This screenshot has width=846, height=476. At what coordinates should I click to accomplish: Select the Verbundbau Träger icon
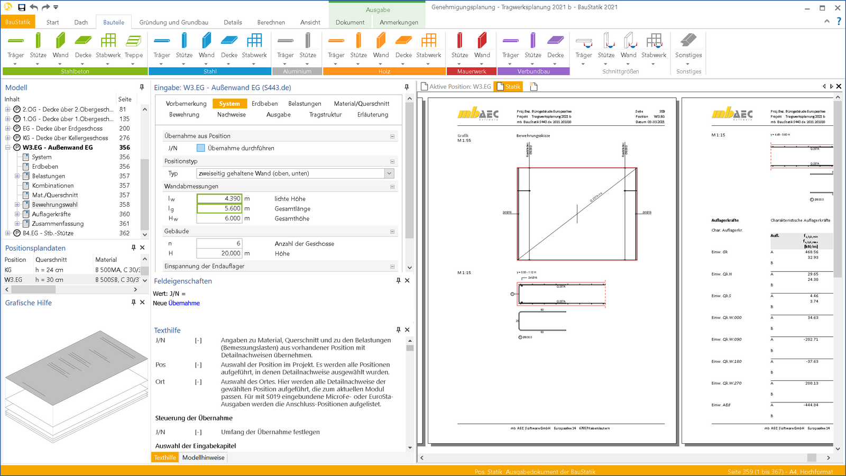coord(511,41)
